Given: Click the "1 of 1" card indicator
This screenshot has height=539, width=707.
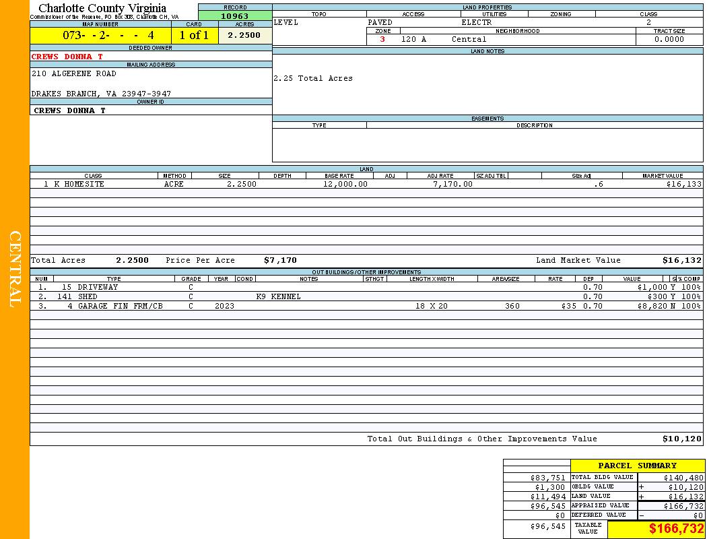Looking at the screenshot, I should (x=194, y=36).
